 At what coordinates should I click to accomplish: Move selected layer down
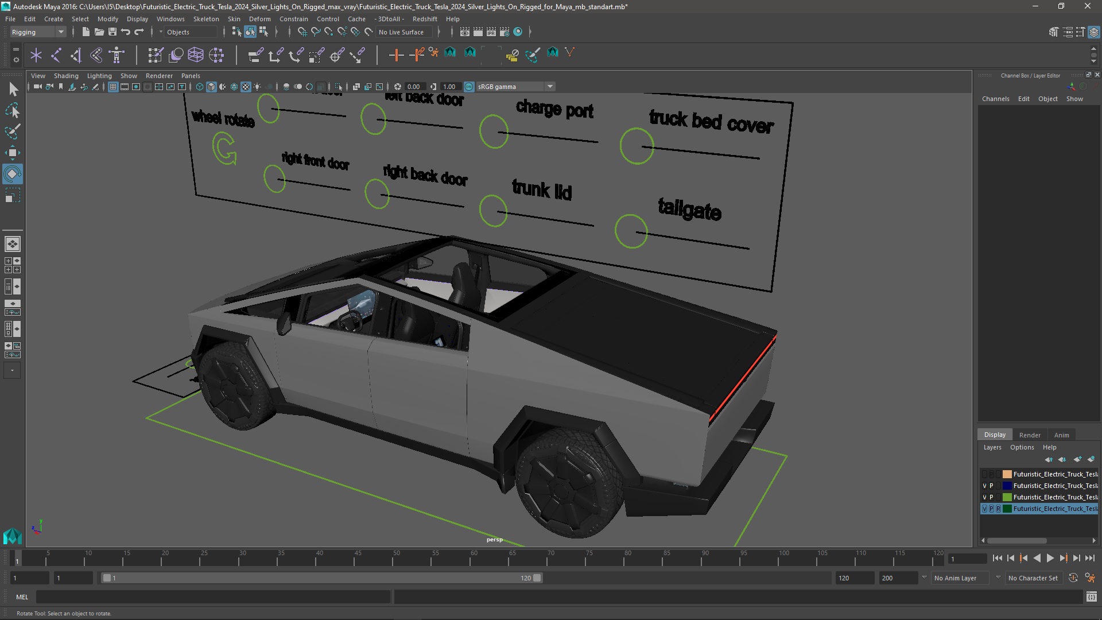(1062, 459)
